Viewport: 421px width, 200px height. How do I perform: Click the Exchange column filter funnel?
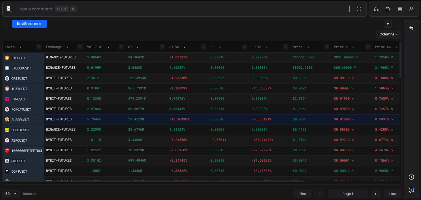pos(80,47)
